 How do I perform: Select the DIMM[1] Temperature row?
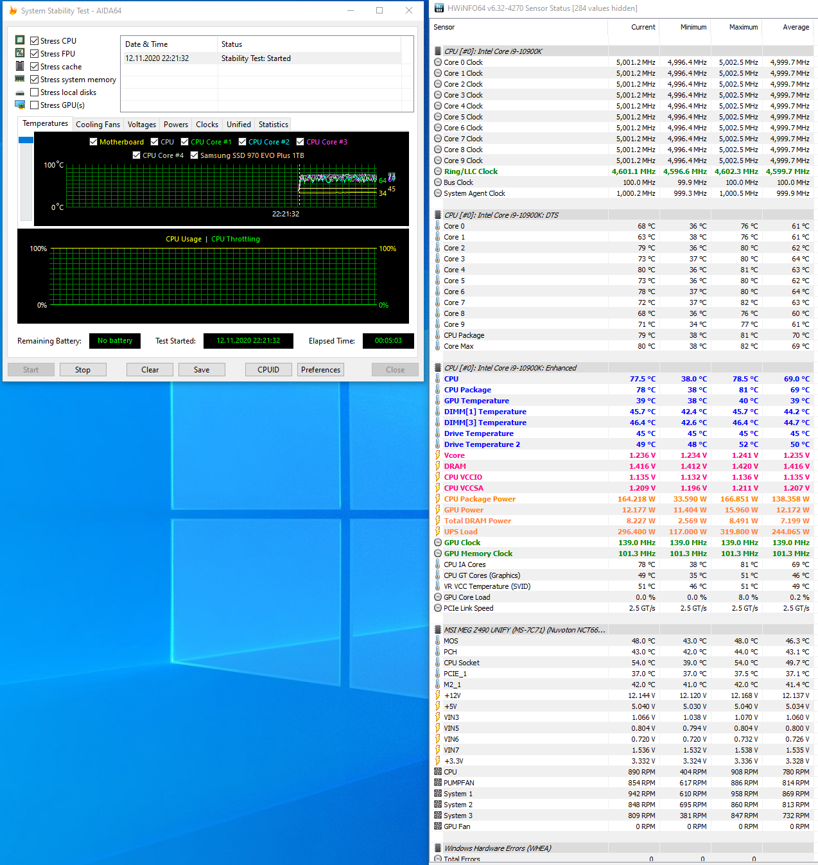pos(623,412)
